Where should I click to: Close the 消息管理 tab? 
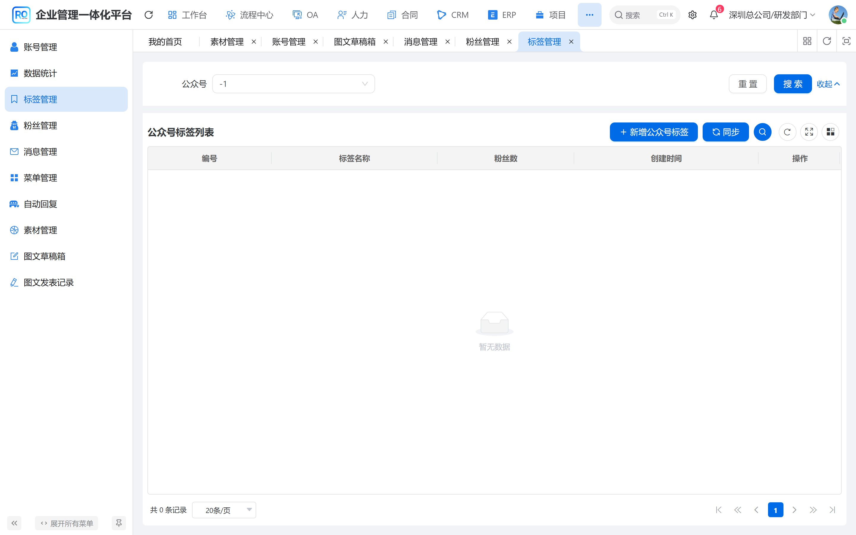coord(447,42)
